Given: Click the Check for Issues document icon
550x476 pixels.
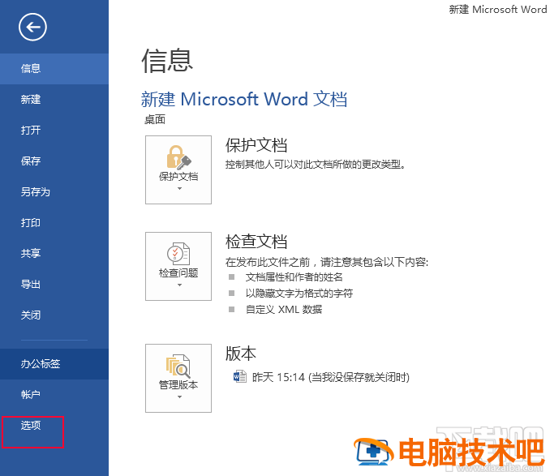Looking at the screenshot, I should click(x=178, y=253).
